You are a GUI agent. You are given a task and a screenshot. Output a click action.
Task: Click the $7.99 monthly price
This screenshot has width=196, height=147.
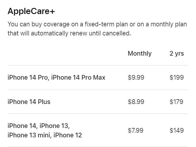point(135,131)
